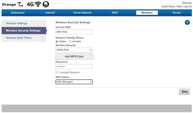The width and height of the screenshot is (193, 113).
Task: Click the Log Out link
Action: point(187,6)
